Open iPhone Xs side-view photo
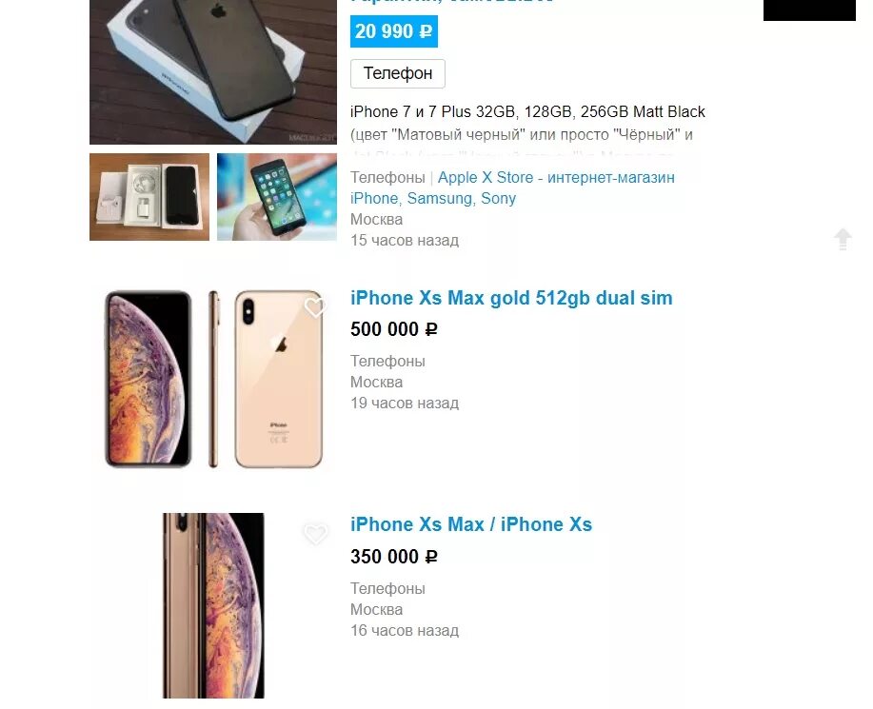The image size is (873, 709). [x=213, y=605]
